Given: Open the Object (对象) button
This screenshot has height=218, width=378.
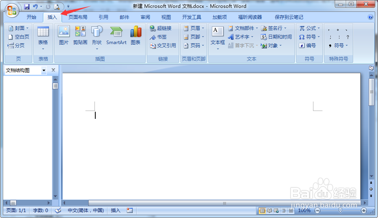Looking at the screenshot, I should pos(271,46).
